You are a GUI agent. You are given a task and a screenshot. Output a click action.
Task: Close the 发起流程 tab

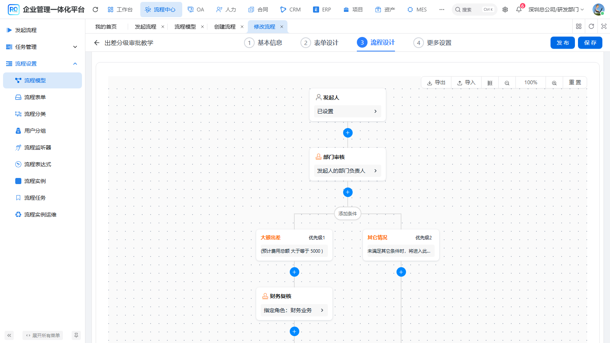coord(163,27)
